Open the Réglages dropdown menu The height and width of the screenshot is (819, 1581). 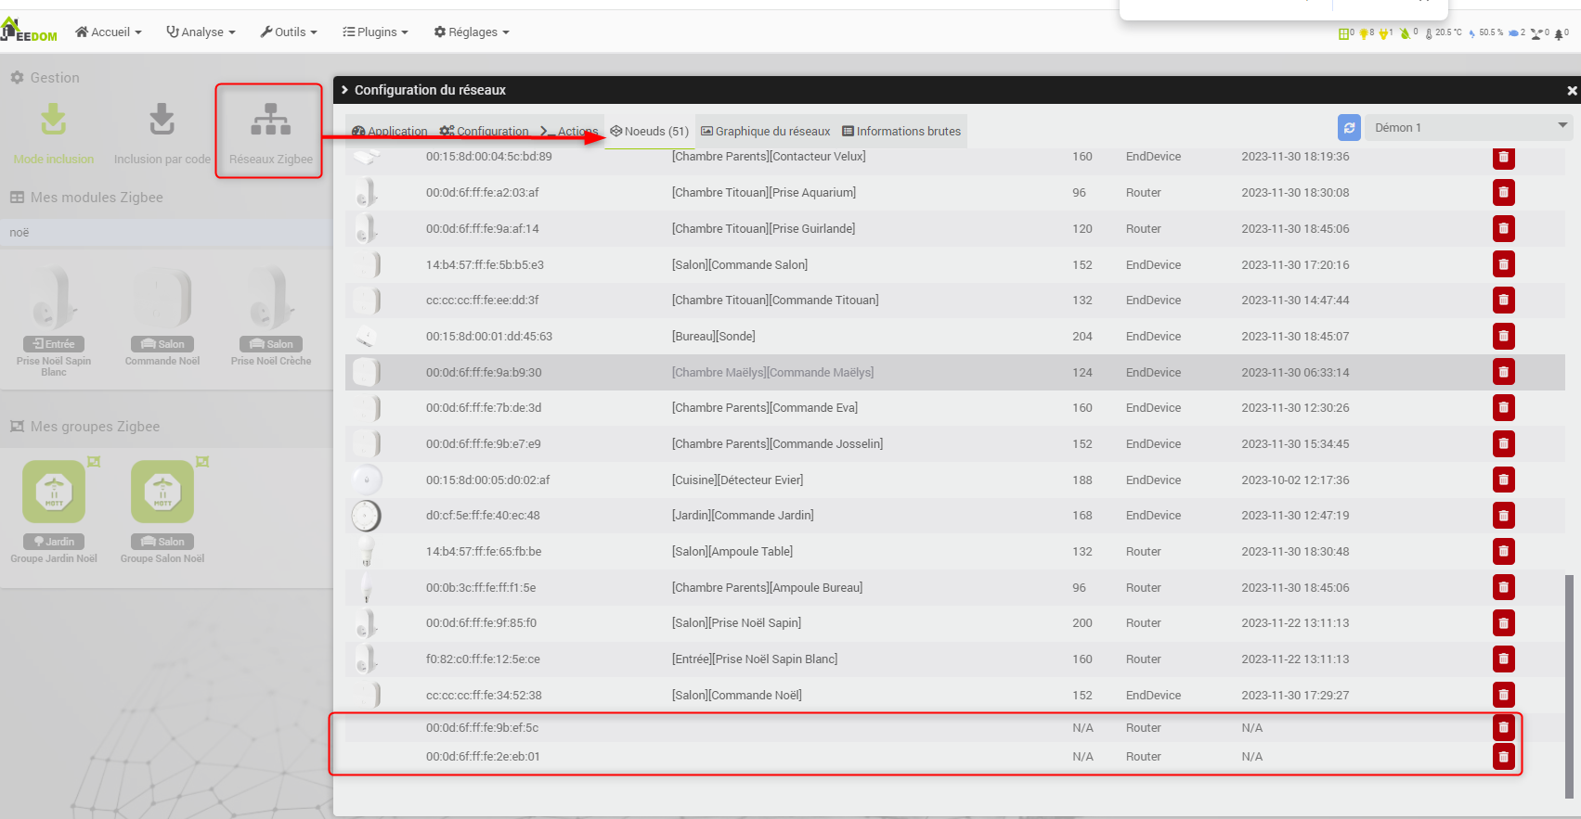(472, 32)
